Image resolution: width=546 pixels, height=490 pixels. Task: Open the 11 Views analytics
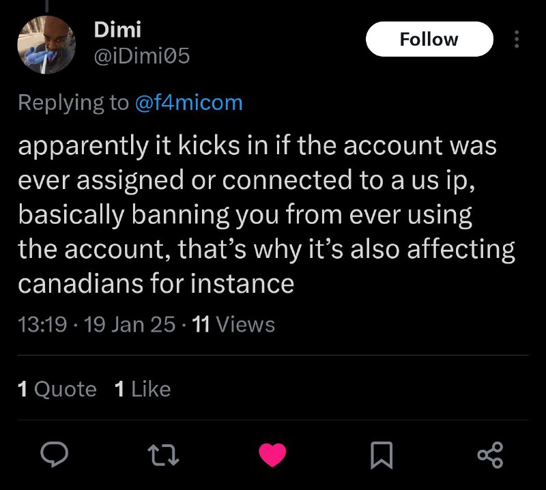233,324
